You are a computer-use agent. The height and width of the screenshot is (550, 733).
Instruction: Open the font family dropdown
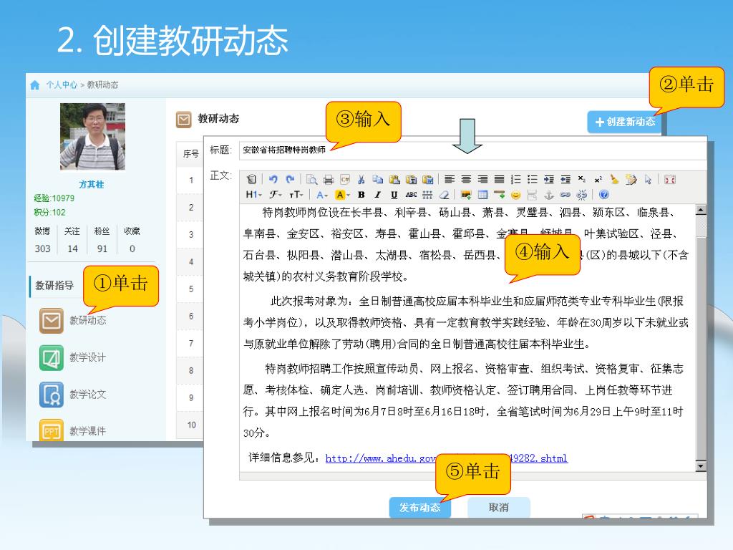pyautogui.click(x=276, y=195)
